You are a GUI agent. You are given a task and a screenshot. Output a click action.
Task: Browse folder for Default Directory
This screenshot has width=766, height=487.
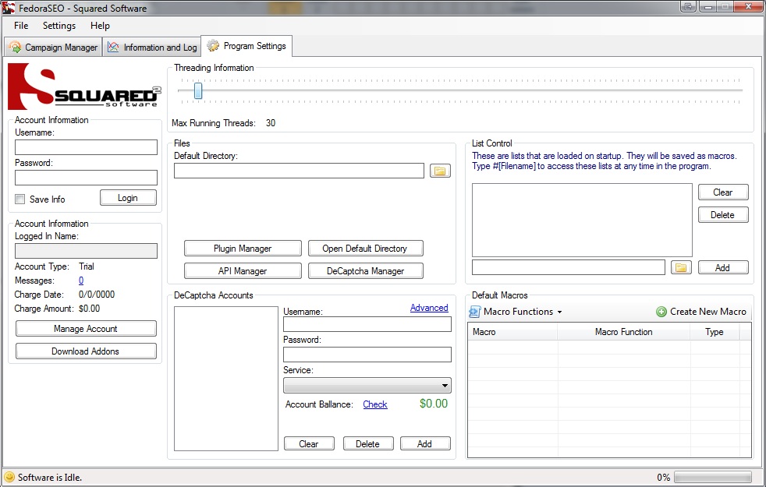[x=440, y=171]
